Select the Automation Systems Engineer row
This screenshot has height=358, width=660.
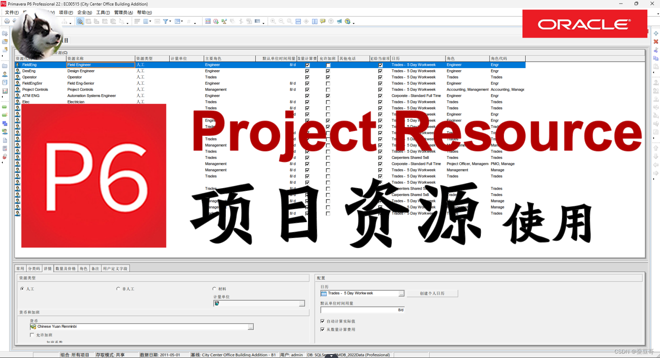[x=270, y=96]
